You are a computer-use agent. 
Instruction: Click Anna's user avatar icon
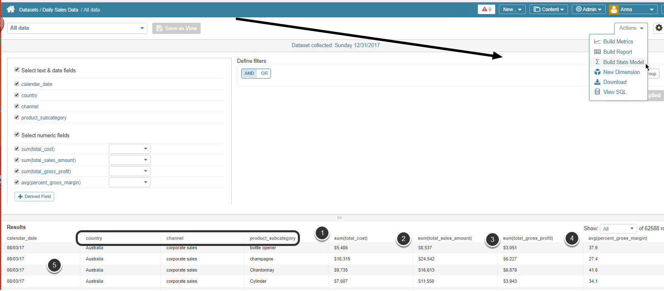[614, 9]
